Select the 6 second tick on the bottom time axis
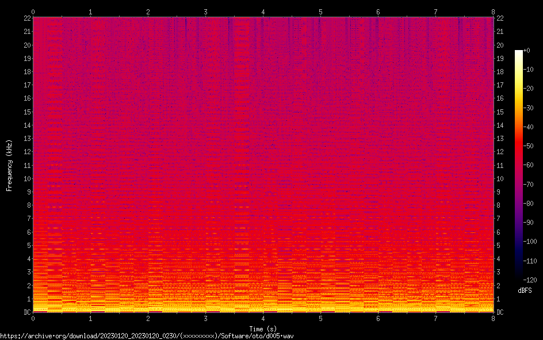 tap(378, 318)
